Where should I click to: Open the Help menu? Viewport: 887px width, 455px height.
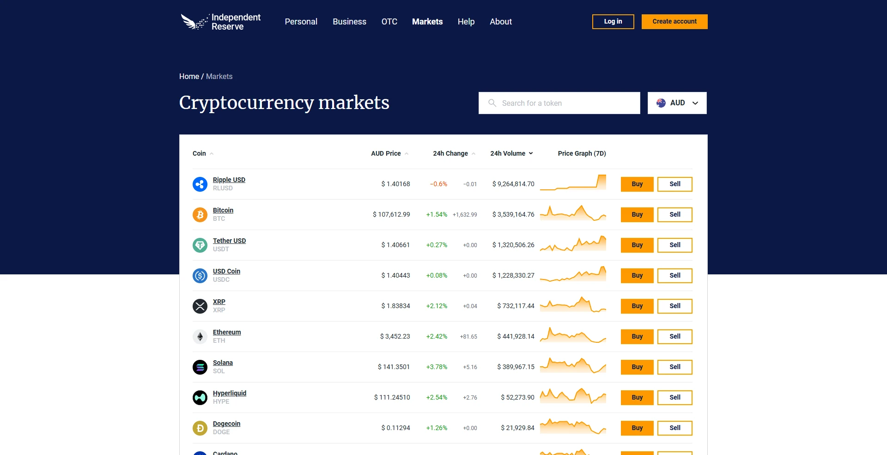pyautogui.click(x=466, y=22)
